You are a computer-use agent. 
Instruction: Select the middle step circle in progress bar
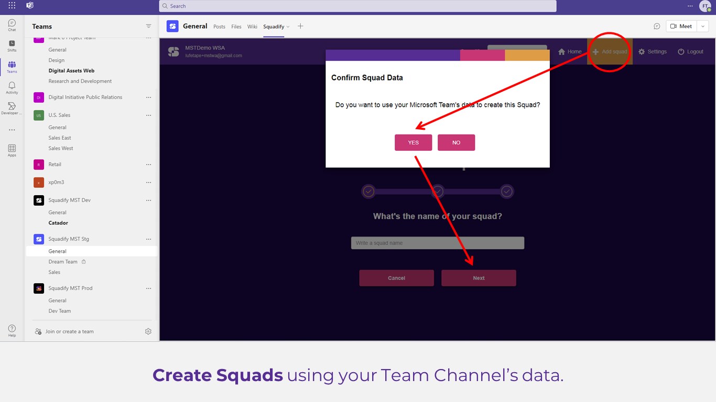tap(438, 192)
